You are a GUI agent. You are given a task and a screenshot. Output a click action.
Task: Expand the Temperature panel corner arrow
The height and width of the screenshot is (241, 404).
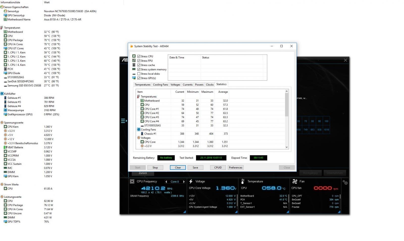click(288, 212)
